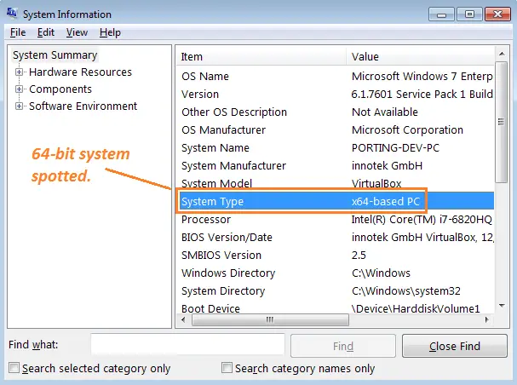Expand the Software Environment node
517x385 pixels.
[x=19, y=106]
